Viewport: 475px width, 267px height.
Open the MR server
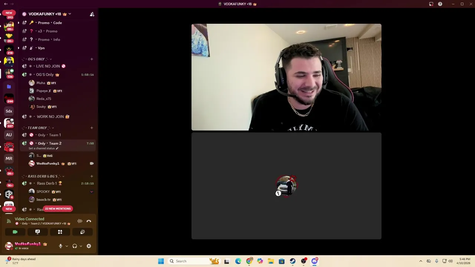pyautogui.click(x=9, y=158)
